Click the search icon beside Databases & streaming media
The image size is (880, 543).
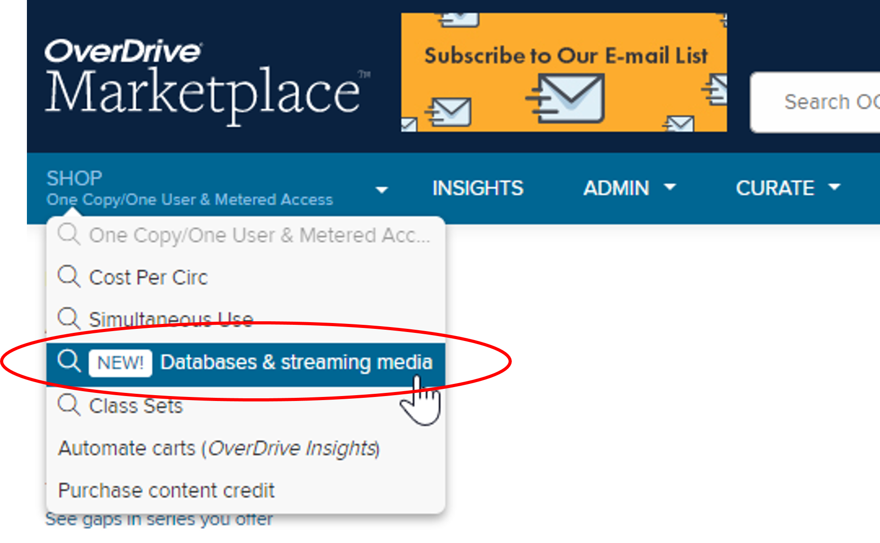(69, 361)
